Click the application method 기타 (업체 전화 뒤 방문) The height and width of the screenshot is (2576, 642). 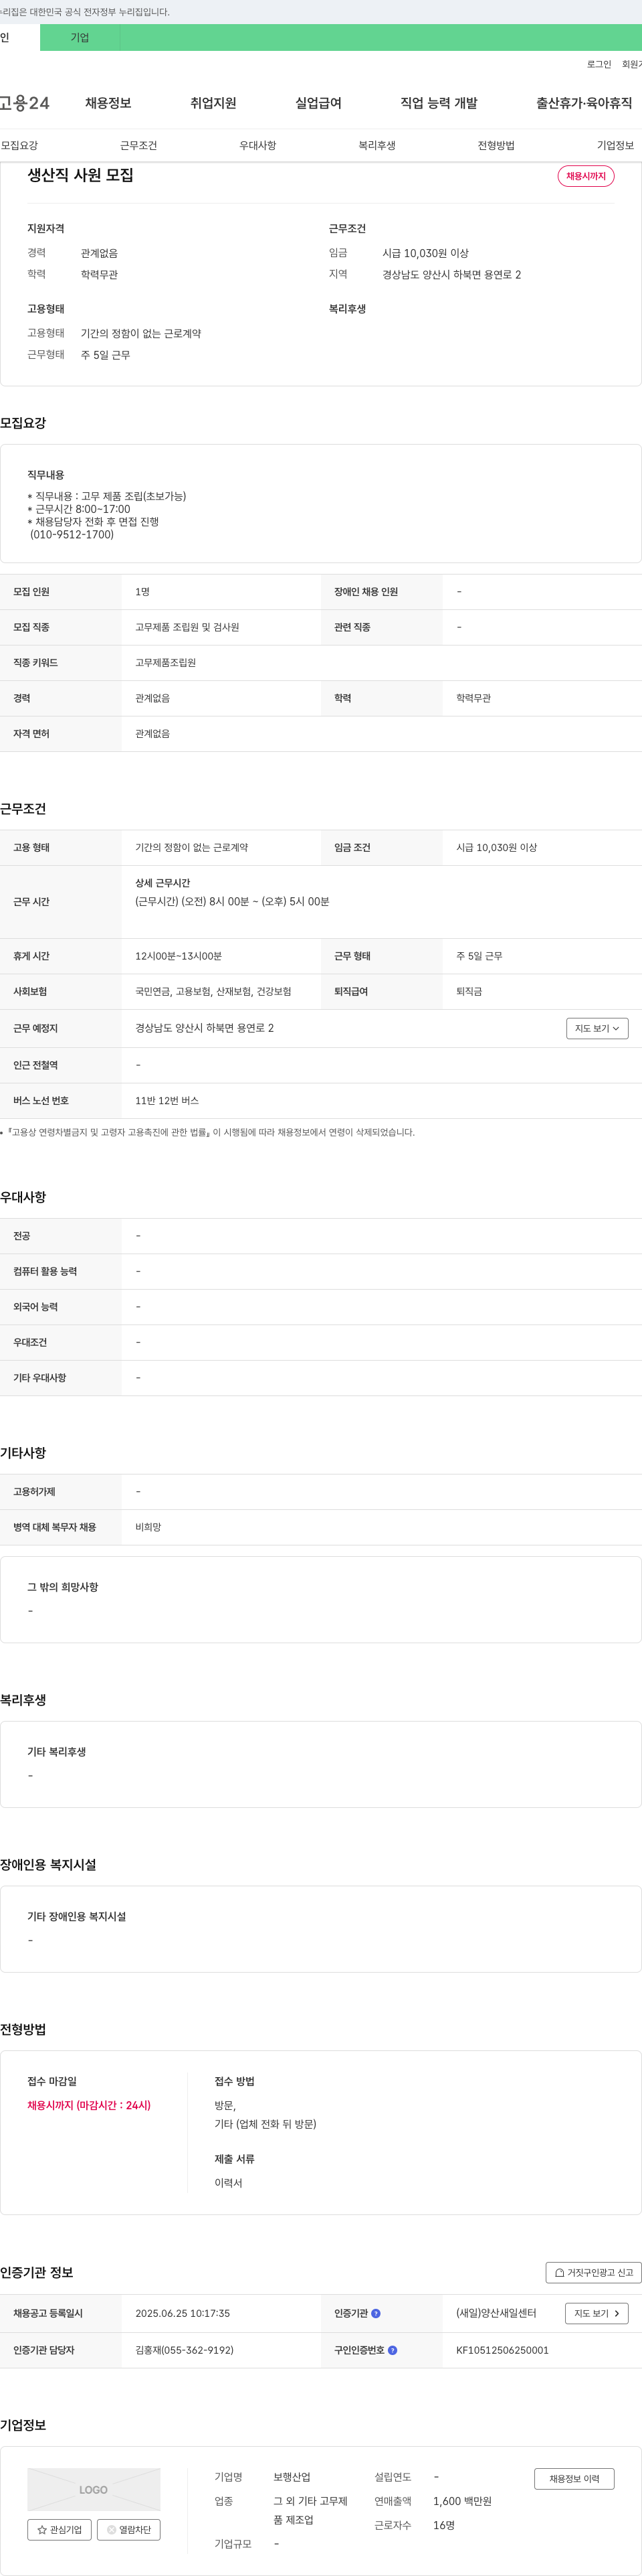[x=265, y=2124]
